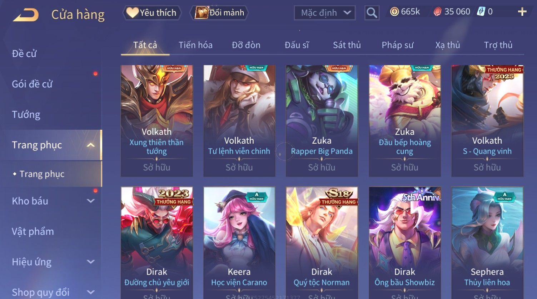Image resolution: width=537 pixels, height=299 pixels.
Task: Go to Gói đề cử section
Action: pyautogui.click(x=32, y=84)
